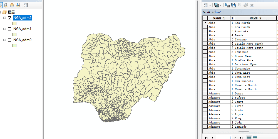This screenshot has height=139, width=278.
Task: Click the record number input field
Action: coord(224,138)
